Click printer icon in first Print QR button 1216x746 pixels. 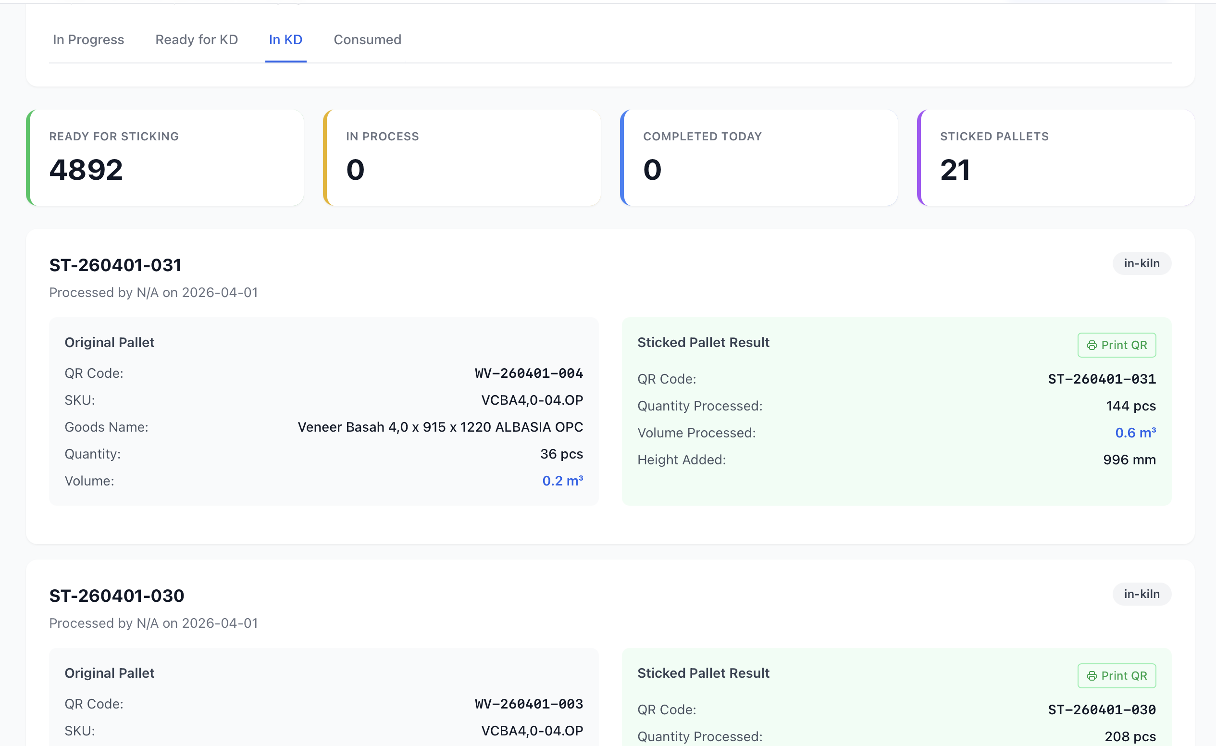[1092, 346]
